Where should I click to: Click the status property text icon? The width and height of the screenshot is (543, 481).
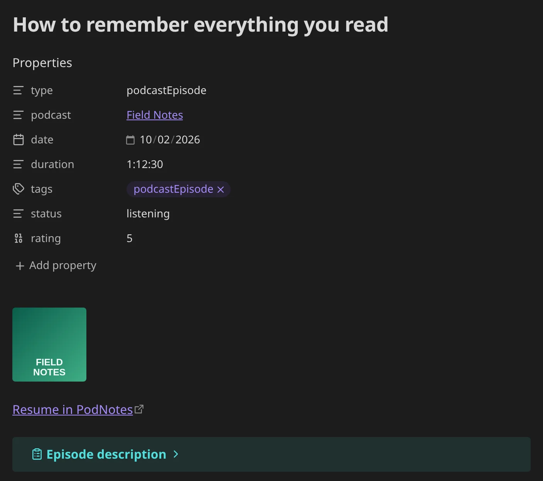[18, 214]
